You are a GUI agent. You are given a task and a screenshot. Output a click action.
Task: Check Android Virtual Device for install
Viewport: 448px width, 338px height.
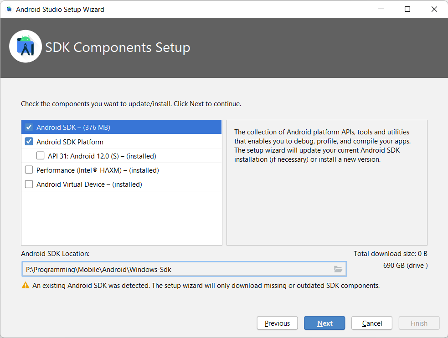[x=29, y=184]
